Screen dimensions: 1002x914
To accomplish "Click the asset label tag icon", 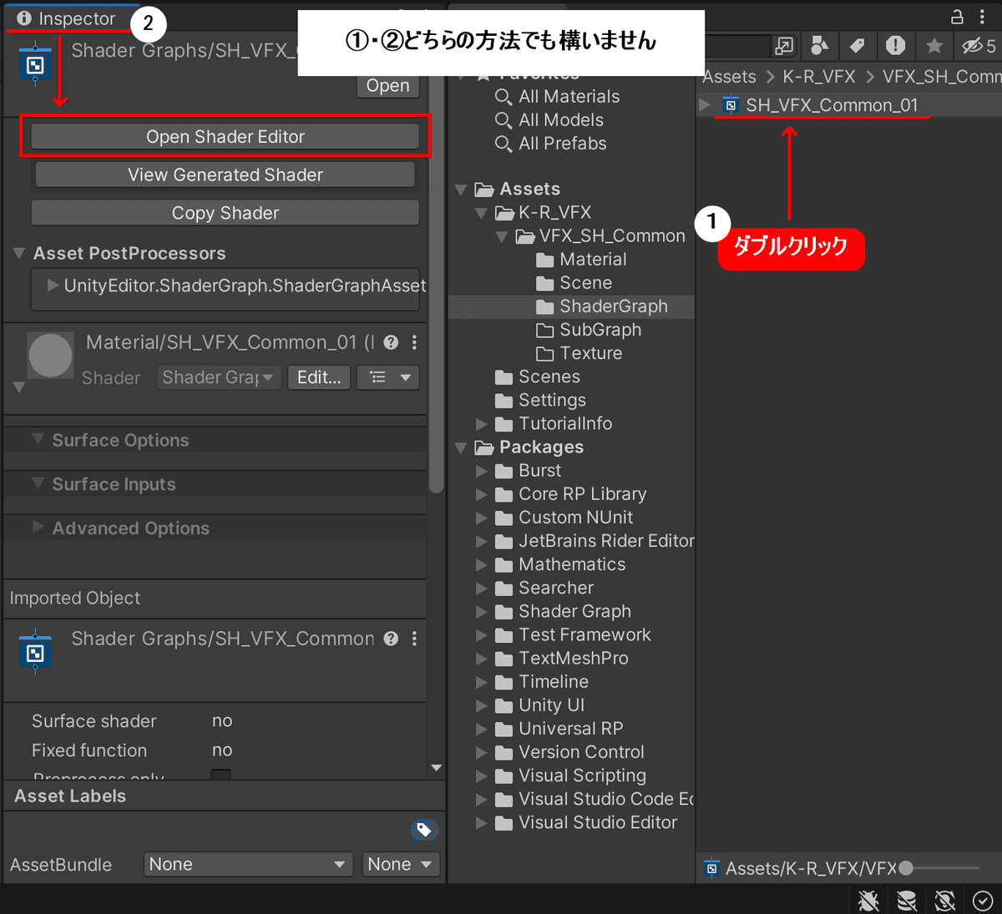I will [x=424, y=830].
